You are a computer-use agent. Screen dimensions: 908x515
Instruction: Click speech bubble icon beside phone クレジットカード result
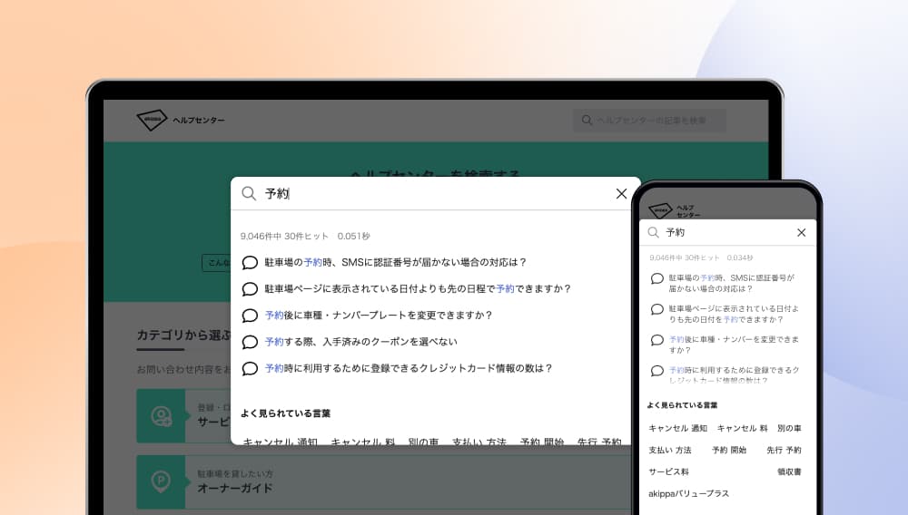[656, 371]
